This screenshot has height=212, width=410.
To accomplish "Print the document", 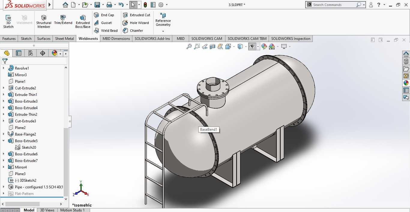I will click(x=109, y=5).
